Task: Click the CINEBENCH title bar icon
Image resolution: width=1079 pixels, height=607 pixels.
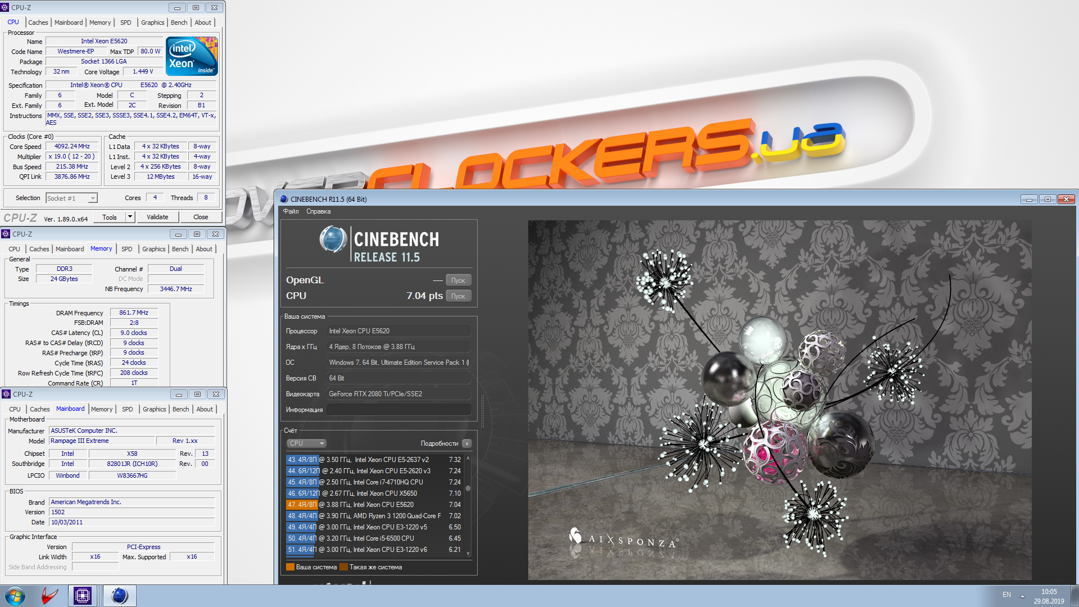Action: (x=284, y=199)
